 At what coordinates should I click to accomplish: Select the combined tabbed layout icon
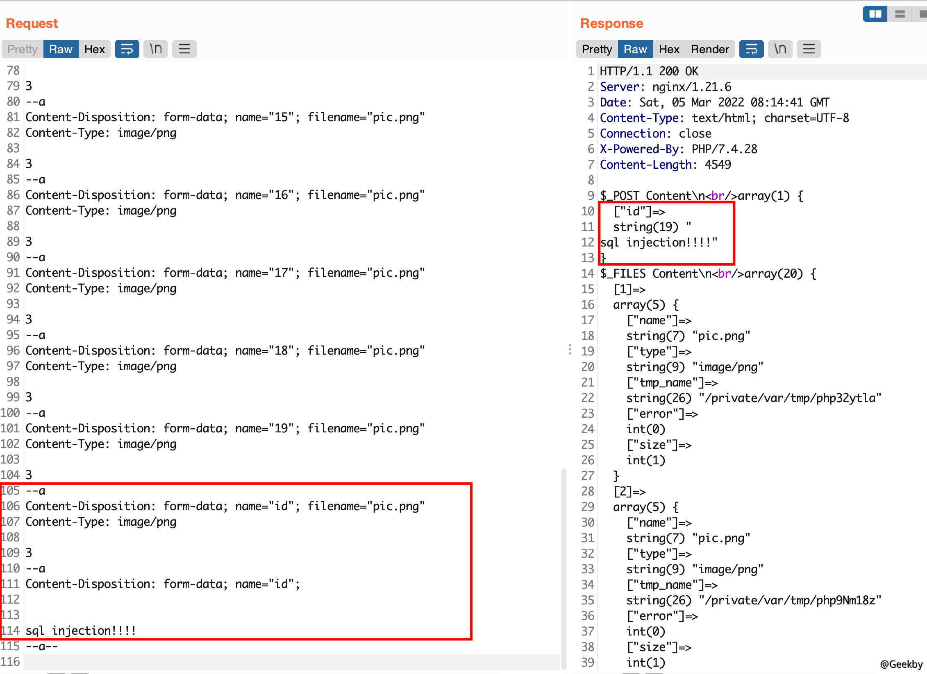pyautogui.click(x=922, y=14)
